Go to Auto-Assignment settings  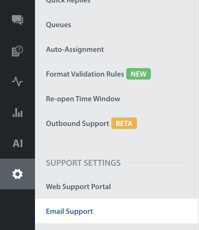75,49
